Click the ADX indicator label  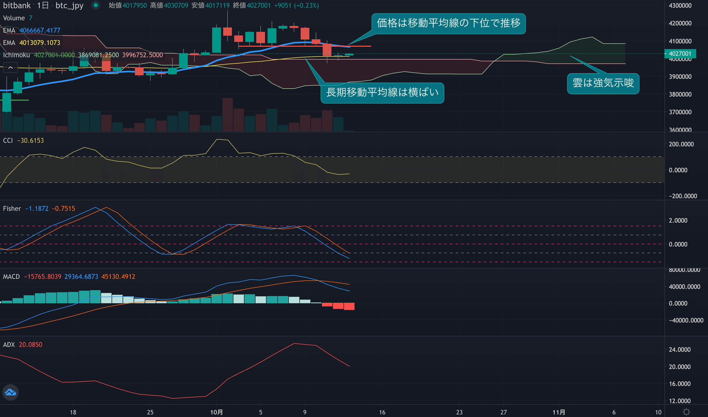coord(9,344)
